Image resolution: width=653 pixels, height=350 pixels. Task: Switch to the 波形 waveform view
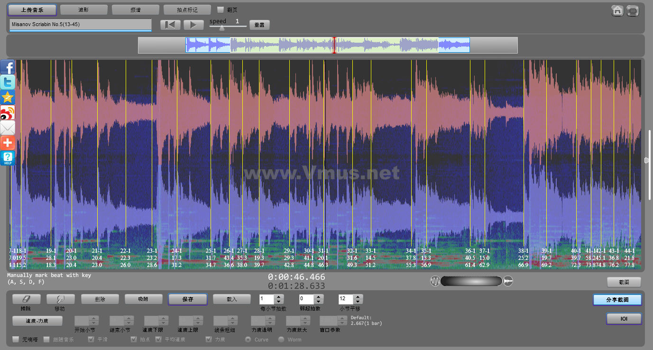coord(83,9)
